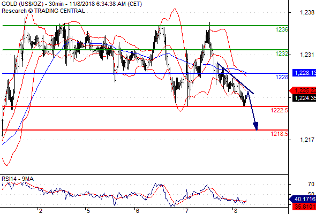Click the 1228 pivot level label
316x214 pixels.
[x=282, y=77]
